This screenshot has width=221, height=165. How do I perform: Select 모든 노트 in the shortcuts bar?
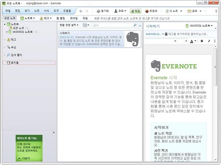tap(10, 18)
